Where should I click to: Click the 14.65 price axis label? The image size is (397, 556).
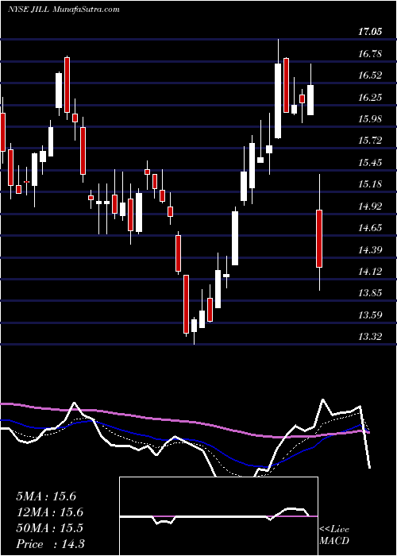370,228
